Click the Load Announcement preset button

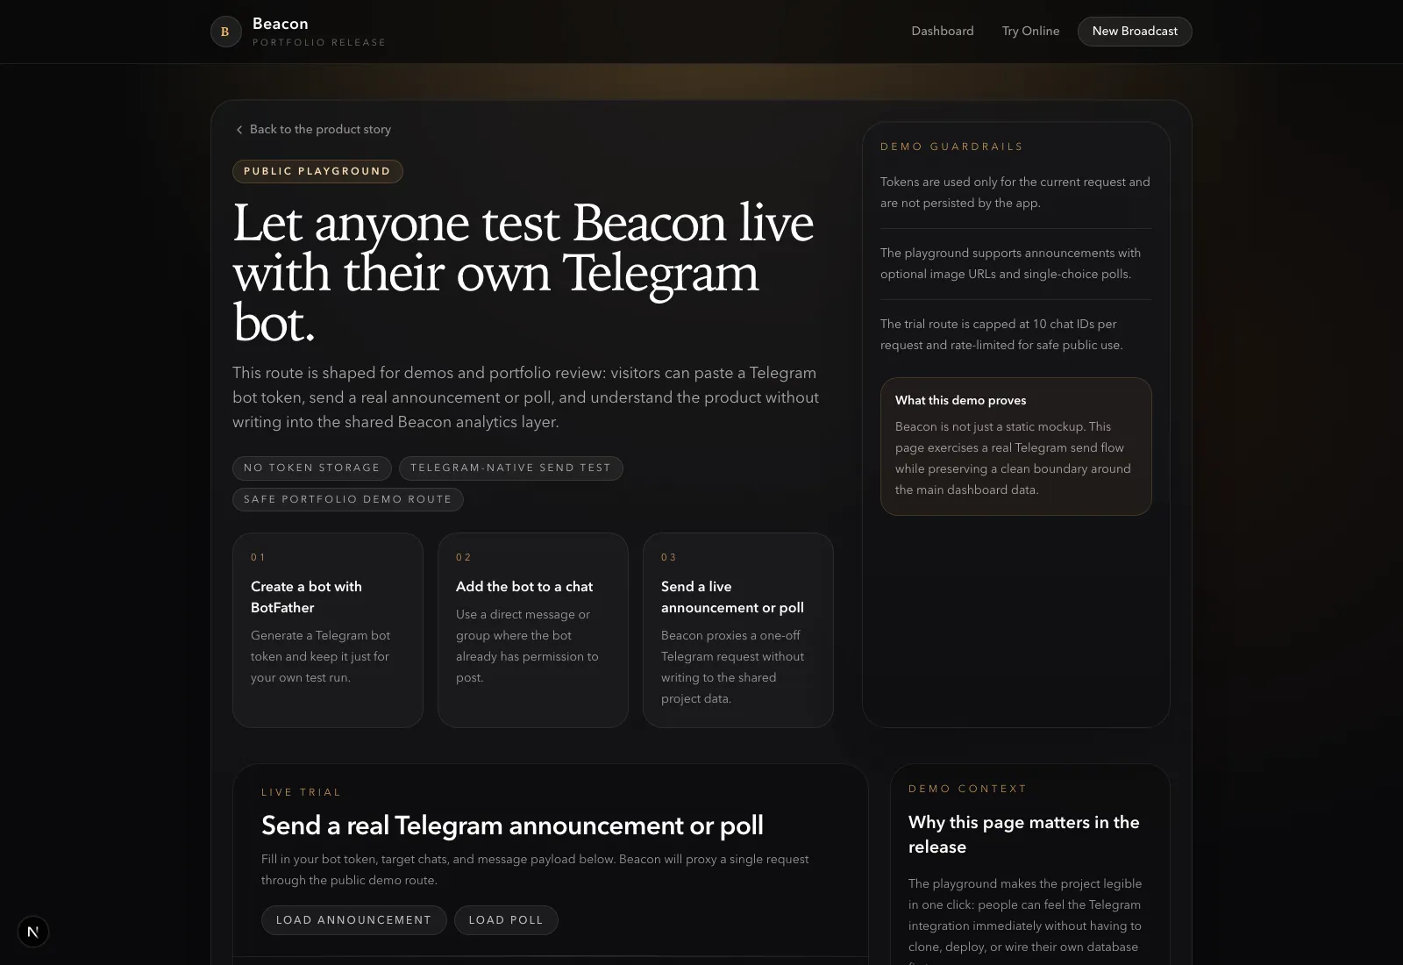[x=353, y=919]
